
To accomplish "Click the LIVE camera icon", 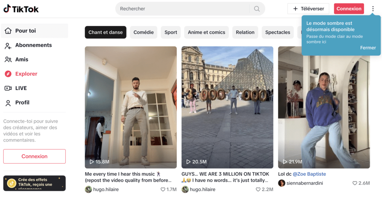I will (8, 88).
